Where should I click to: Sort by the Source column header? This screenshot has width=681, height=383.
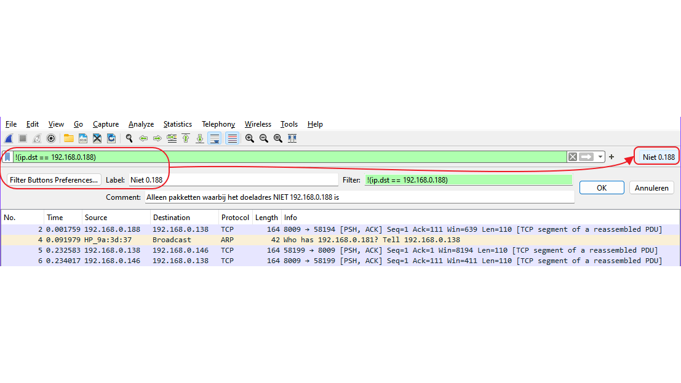[116, 218]
